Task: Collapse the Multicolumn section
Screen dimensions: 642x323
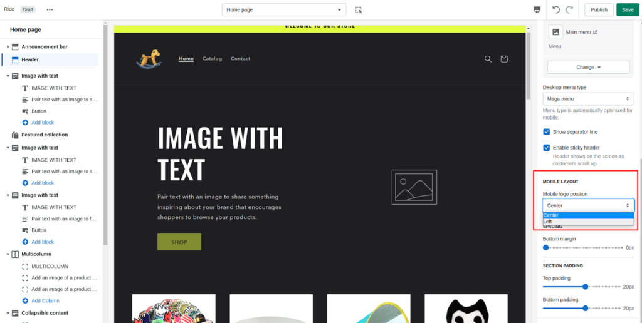Action: 8,254
